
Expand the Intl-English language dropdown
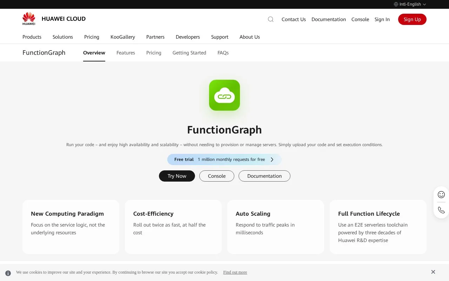pyautogui.click(x=410, y=4)
